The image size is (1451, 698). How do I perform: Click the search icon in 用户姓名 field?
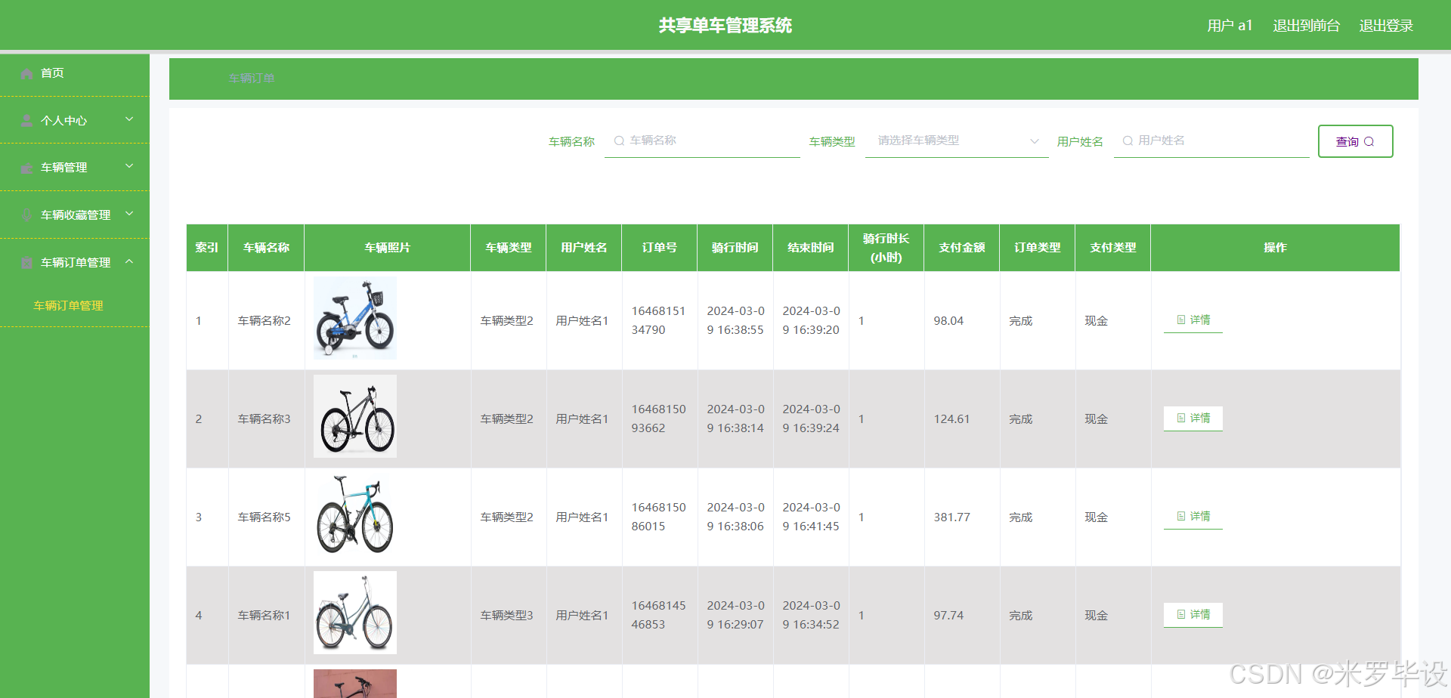coord(1128,141)
